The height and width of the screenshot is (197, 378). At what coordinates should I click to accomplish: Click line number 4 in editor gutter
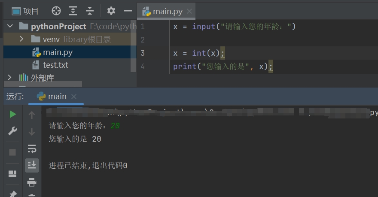click(143, 66)
